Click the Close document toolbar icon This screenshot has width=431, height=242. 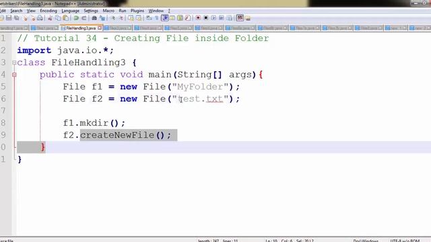coord(25,18)
